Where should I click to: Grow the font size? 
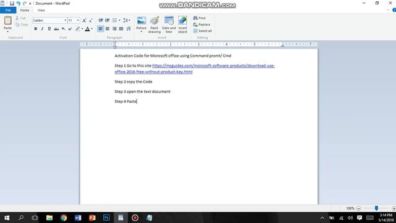[x=84, y=20]
